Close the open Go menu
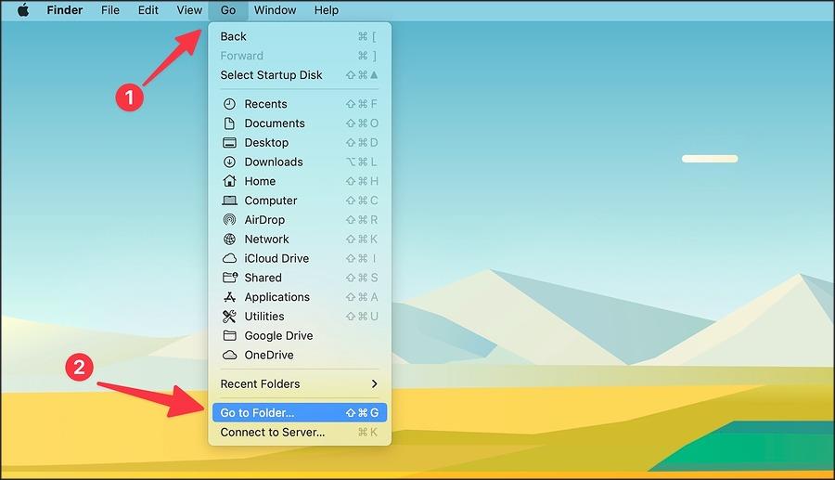Image resolution: width=835 pixels, height=480 pixels. pos(228,10)
